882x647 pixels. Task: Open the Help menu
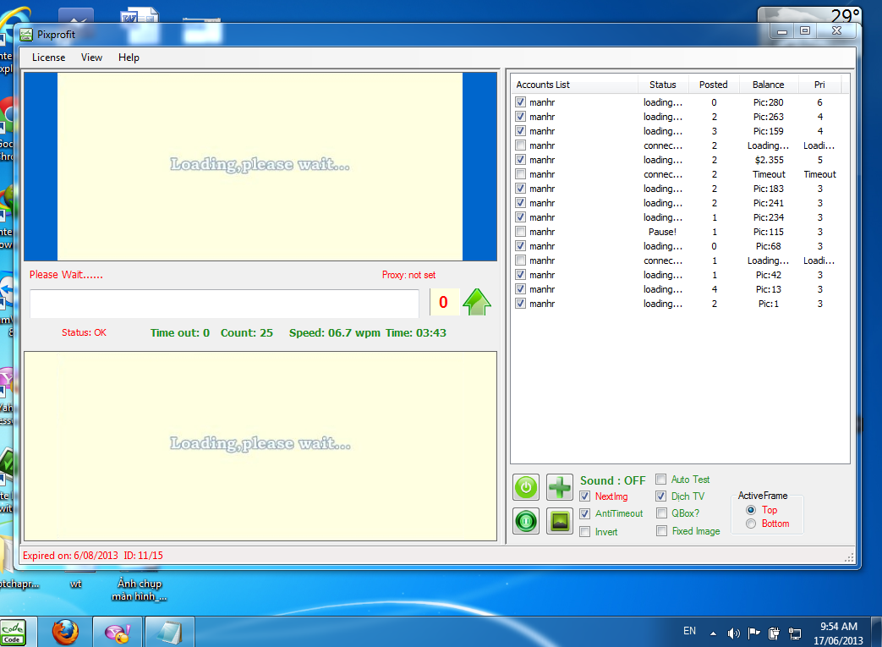(129, 58)
